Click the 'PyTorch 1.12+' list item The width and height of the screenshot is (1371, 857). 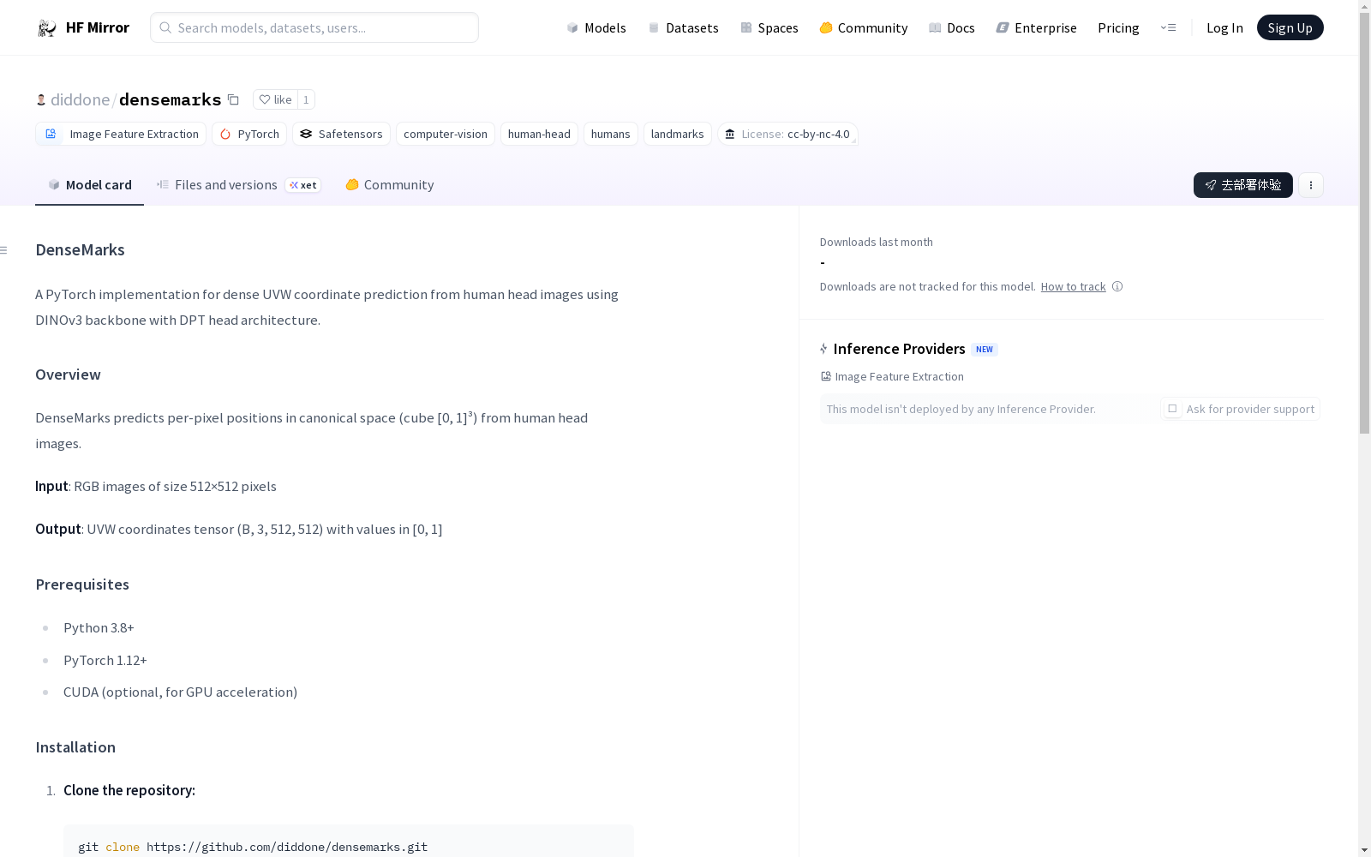point(105,661)
